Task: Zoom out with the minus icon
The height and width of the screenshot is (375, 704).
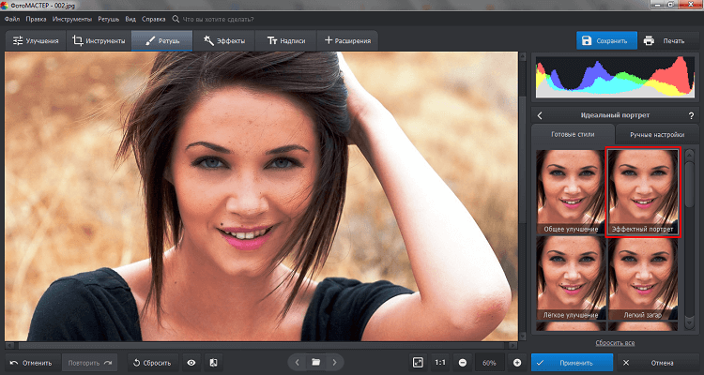Action: 463,362
